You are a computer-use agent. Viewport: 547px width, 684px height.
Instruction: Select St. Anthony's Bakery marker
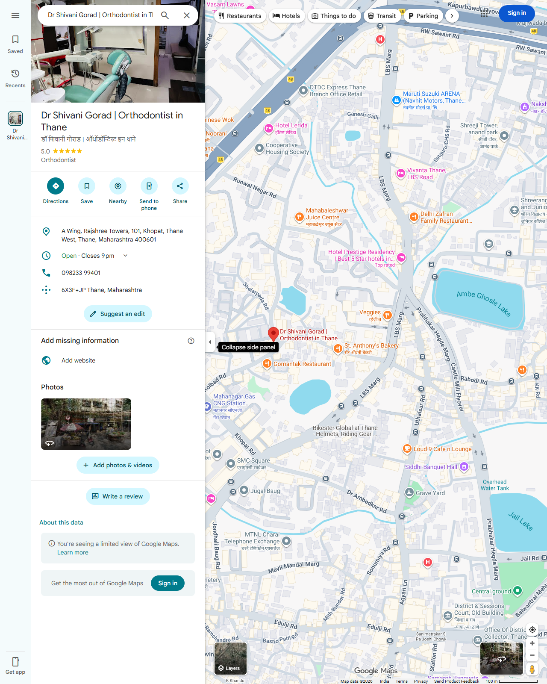[338, 349]
